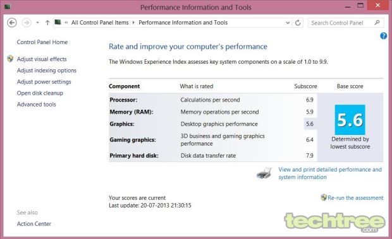Open Adjust power settings
The image size is (392, 239).
(44, 82)
